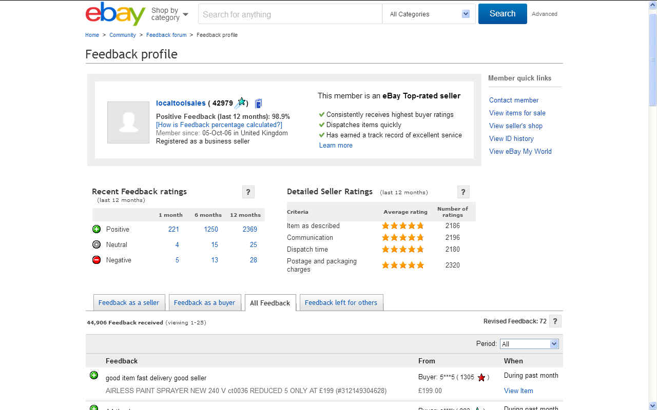Click the grey Neutral feedback icon

pyautogui.click(x=96, y=244)
